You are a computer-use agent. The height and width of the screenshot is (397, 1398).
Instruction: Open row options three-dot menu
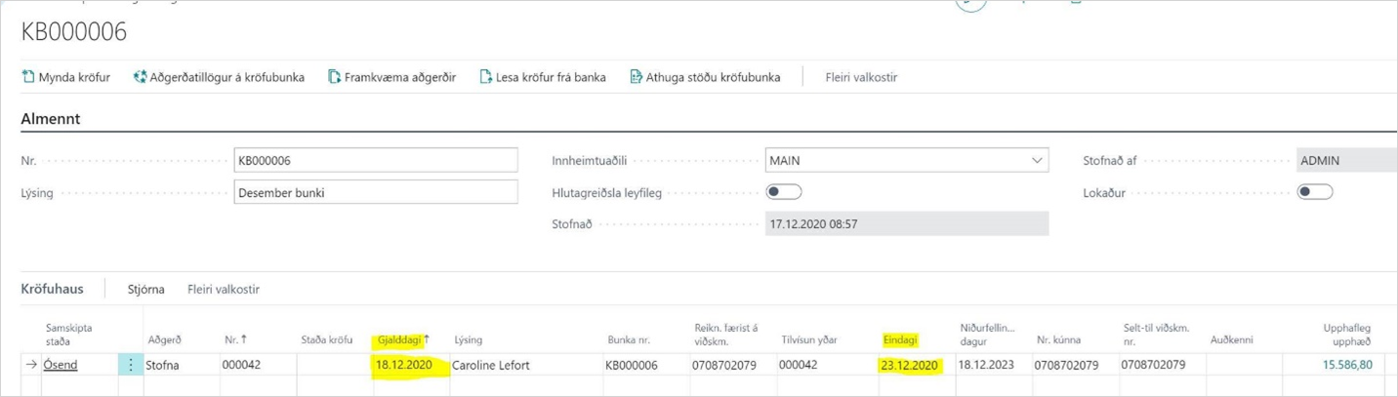[x=131, y=365]
